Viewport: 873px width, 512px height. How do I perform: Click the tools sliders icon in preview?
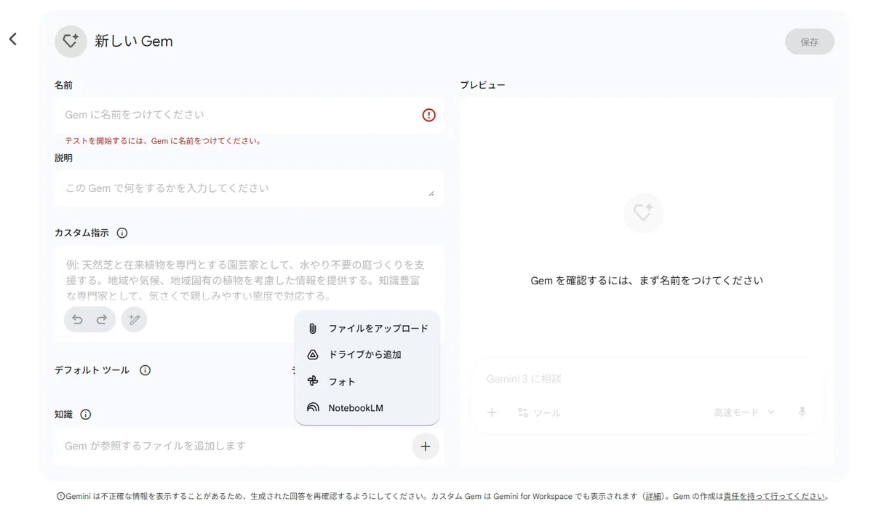click(x=523, y=412)
